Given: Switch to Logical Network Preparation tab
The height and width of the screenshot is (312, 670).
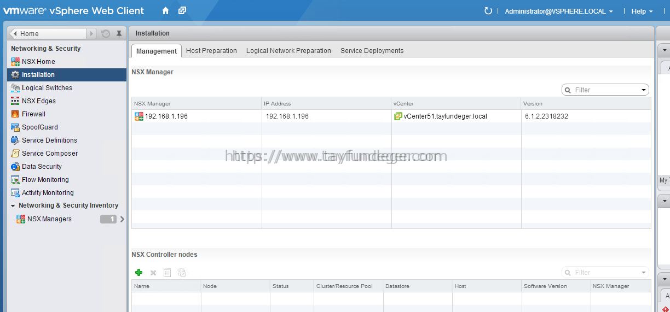Looking at the screenshot, I should pyautogui.click(x=288, y=51).
